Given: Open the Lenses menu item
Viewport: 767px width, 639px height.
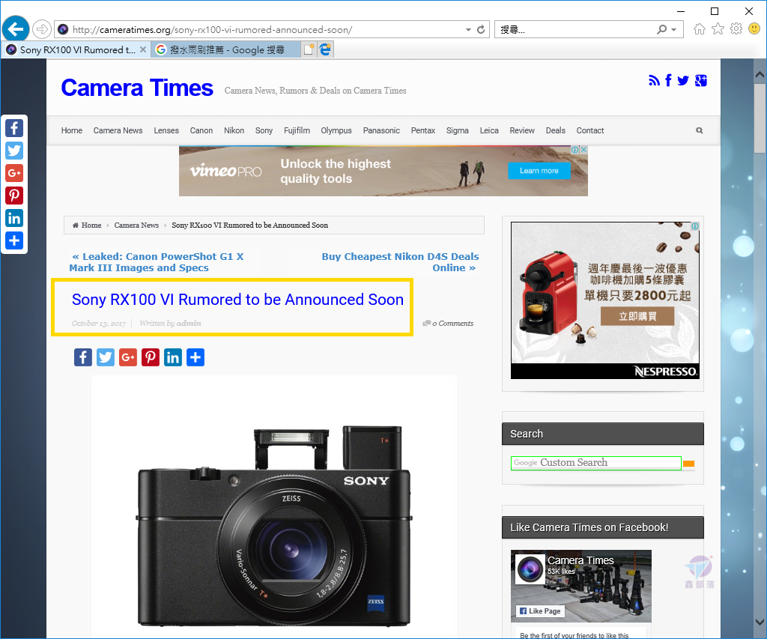Looking at the screenshot, I should (x=166, y=130).
